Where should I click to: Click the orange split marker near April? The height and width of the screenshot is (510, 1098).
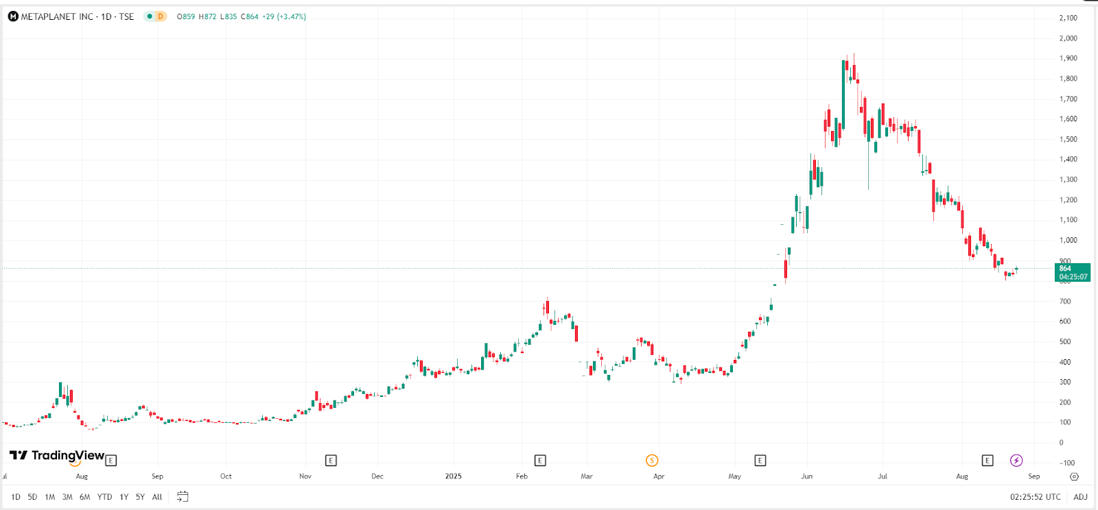(x=652, y=461)
